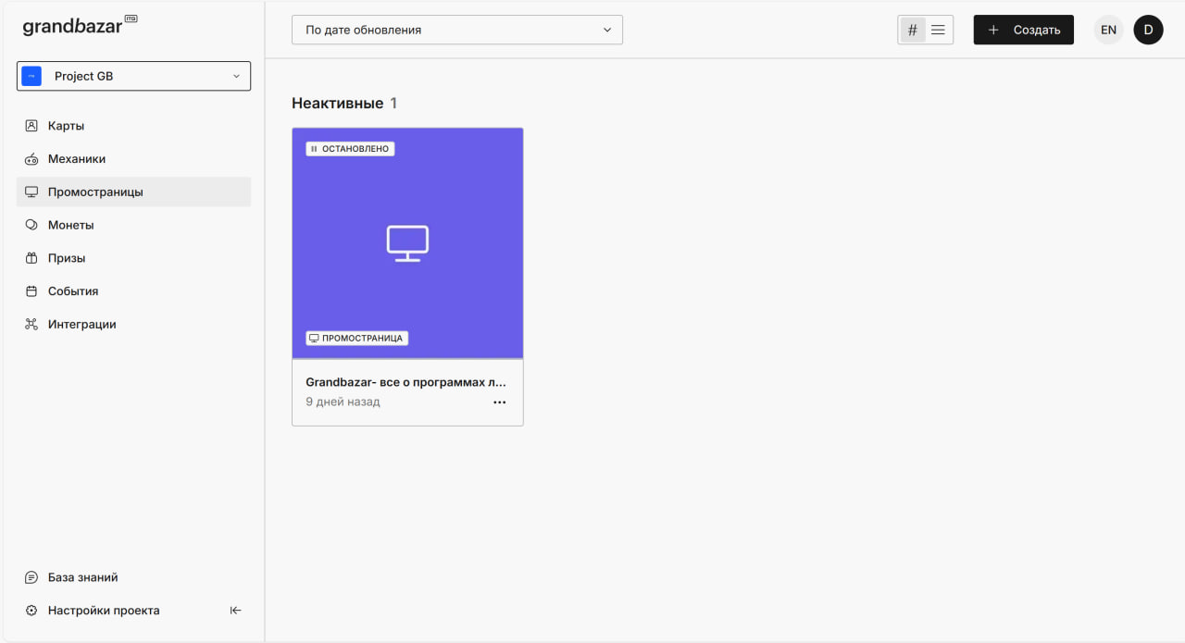Go to Промостраницы section
This screenshot has width=1185, height=643.
coord(95,192)
